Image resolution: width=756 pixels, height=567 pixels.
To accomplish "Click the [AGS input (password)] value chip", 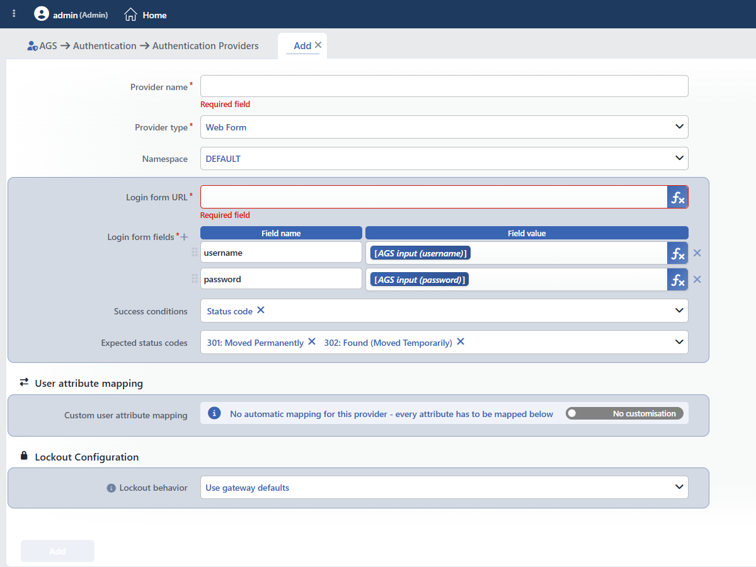I will [x=420, y=280].
